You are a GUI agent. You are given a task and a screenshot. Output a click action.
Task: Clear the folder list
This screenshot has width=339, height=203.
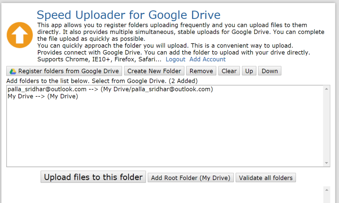229,71
